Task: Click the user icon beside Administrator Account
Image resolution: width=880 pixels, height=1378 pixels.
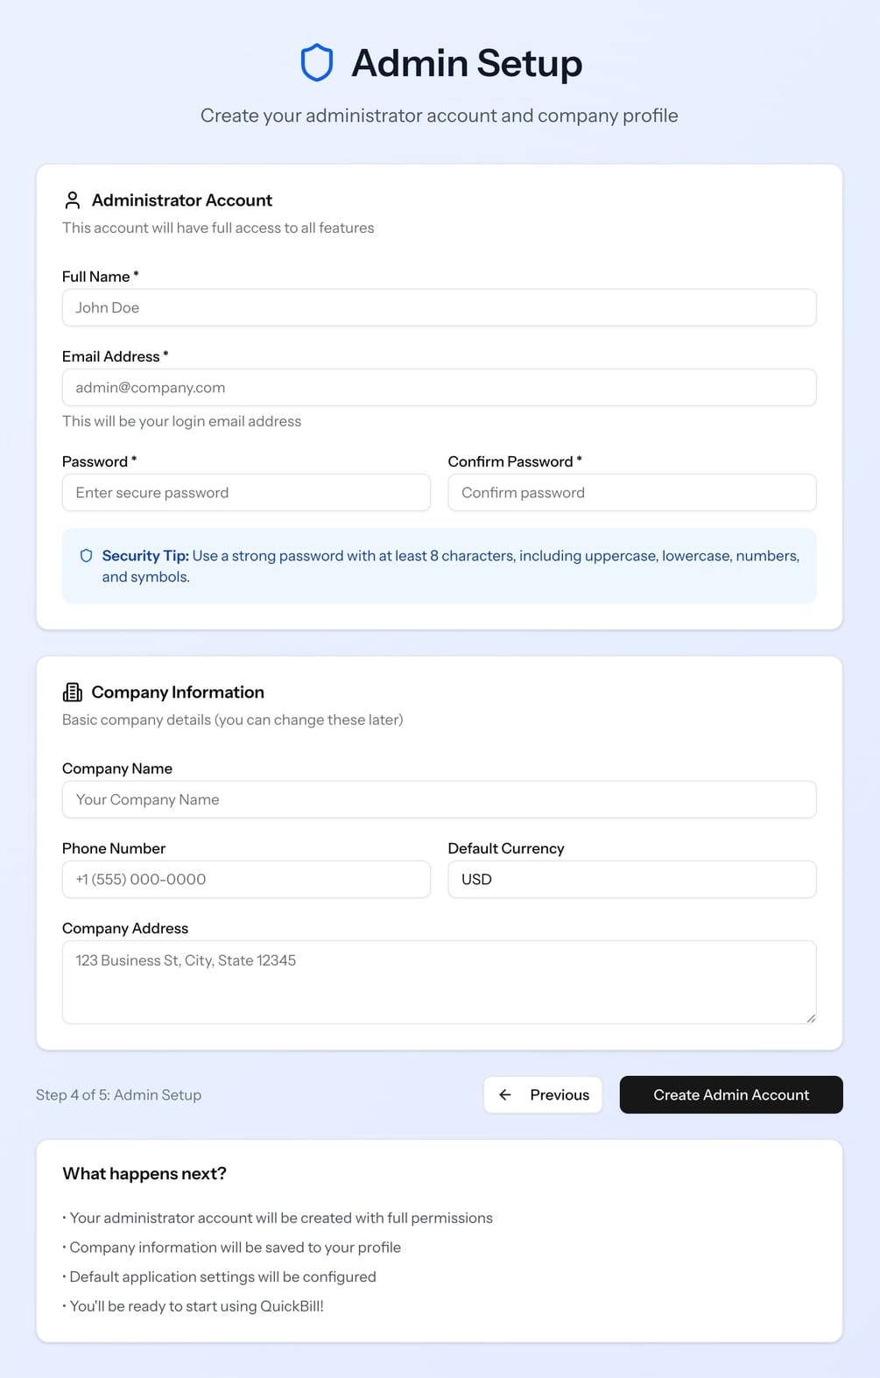Action: coord(73,200)
